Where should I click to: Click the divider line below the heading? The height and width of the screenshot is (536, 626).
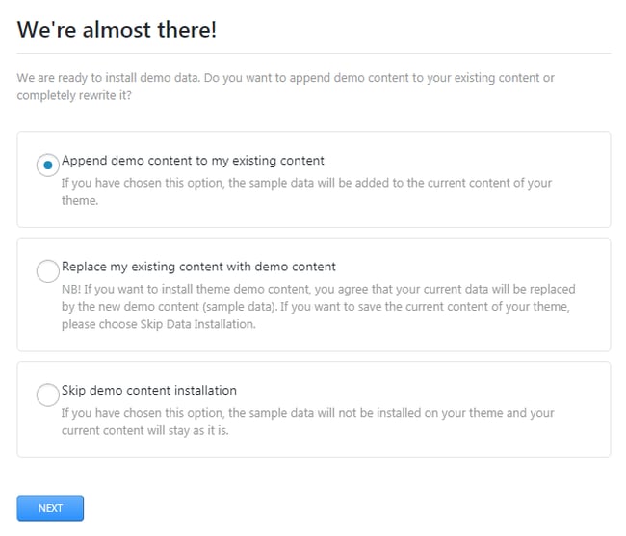pyautogui.click(x=313, y=53)
